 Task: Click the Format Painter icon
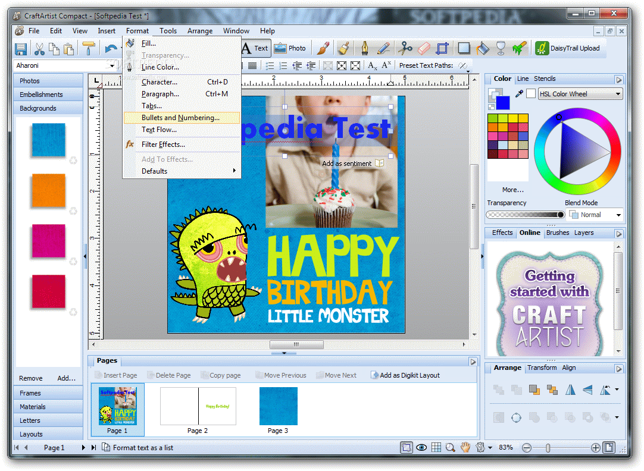click(88, 48)
